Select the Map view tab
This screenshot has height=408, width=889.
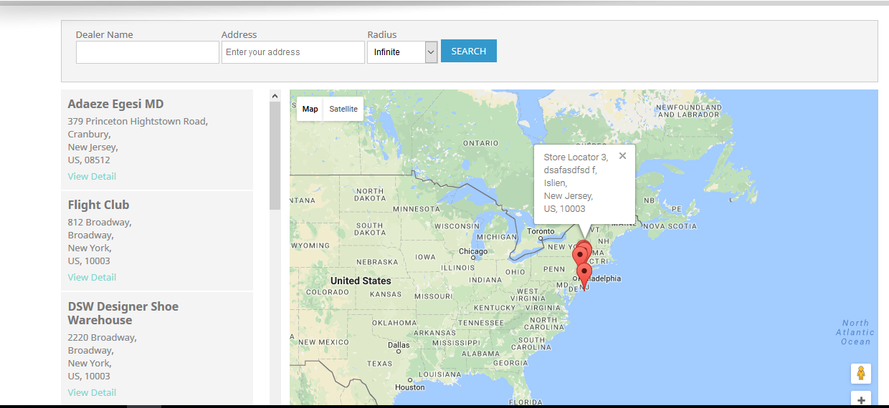click(x=310, y=109)
